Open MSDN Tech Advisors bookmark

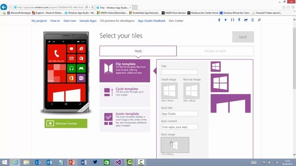[x=174, y=13]
